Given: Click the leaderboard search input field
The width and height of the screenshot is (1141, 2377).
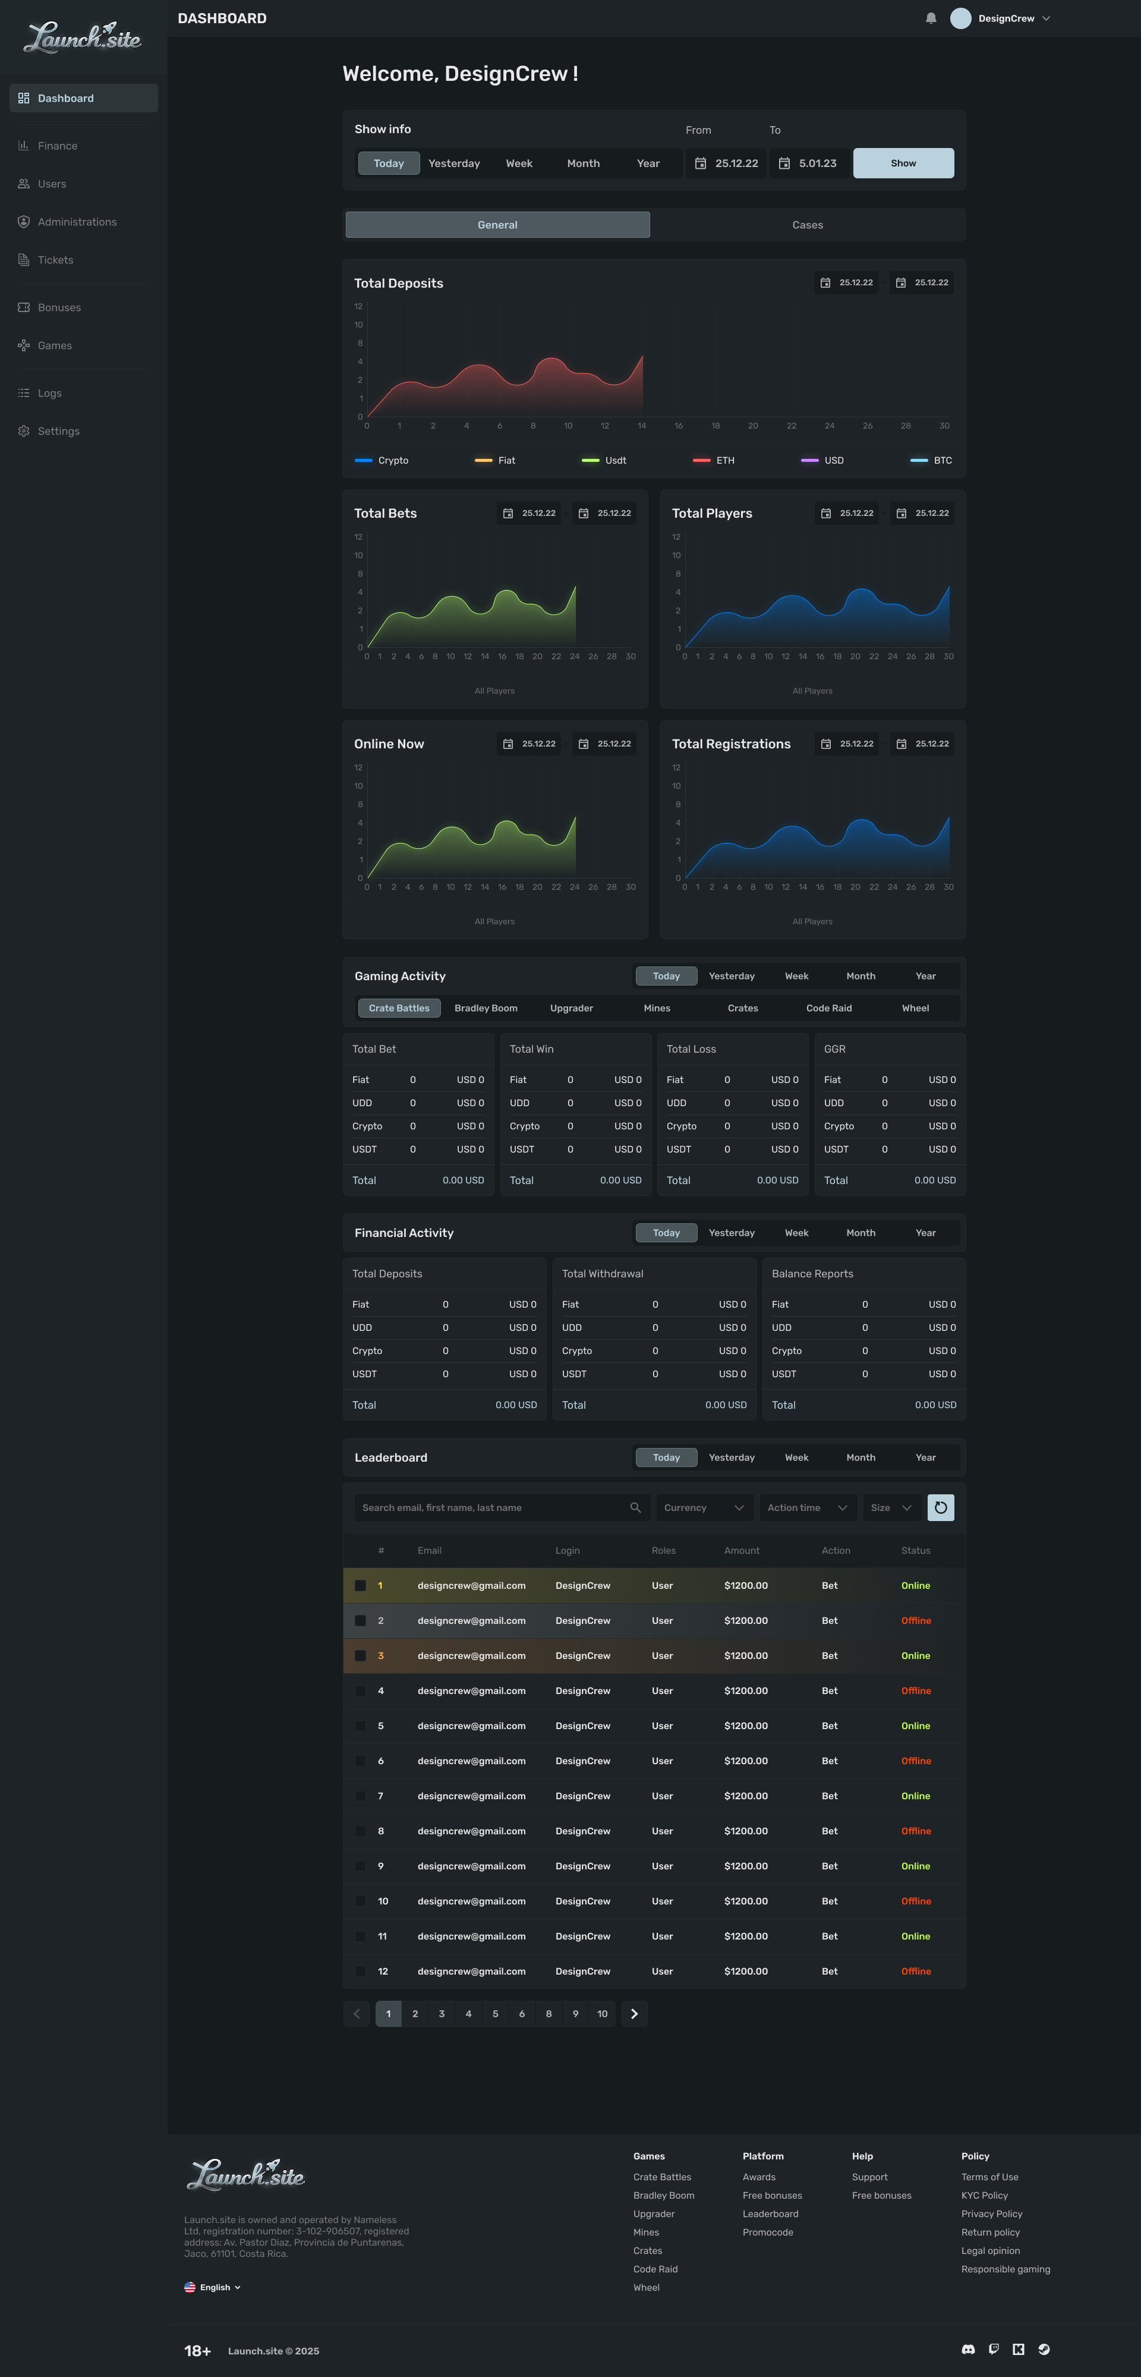Looking at the screenshot, I should point(503,1507).
